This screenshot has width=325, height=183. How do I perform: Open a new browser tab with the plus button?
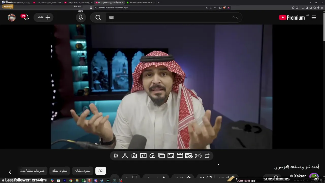point(159,3)
